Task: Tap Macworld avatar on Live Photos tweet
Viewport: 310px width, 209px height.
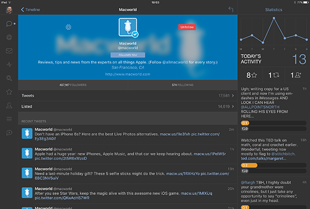Action: click(x=27, y=134)
